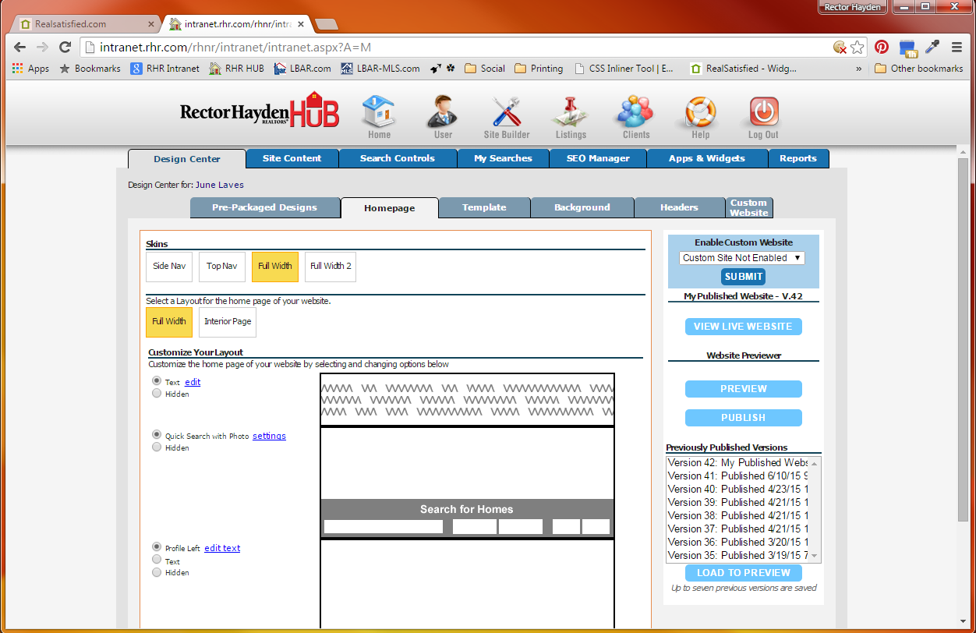Click the Log Out power icon
This screenshot has height=633, width=976.
click(763, 117)
